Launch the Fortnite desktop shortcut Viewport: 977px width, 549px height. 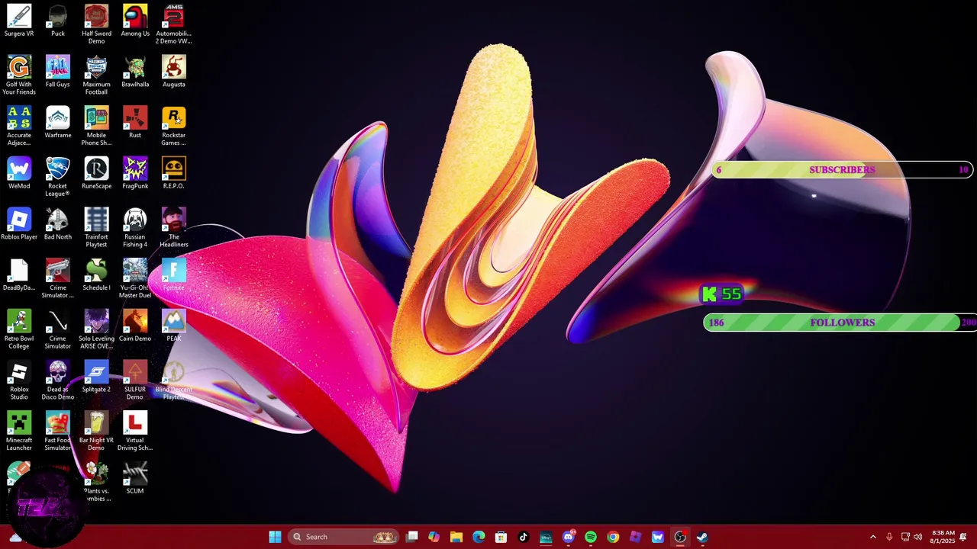pos(174,274)
